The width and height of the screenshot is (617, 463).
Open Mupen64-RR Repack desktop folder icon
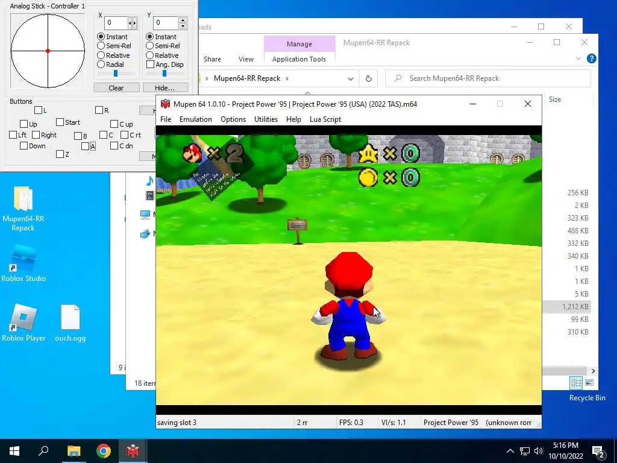[23, 208]
